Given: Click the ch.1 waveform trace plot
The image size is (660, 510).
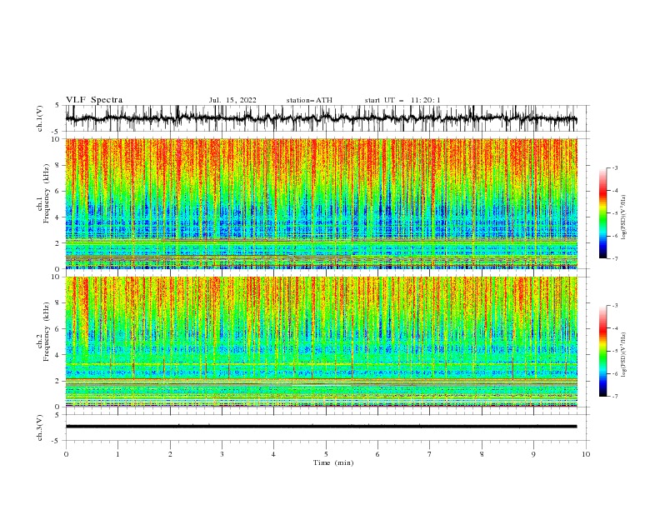Looking at the screenshot, I should (321, 118).
